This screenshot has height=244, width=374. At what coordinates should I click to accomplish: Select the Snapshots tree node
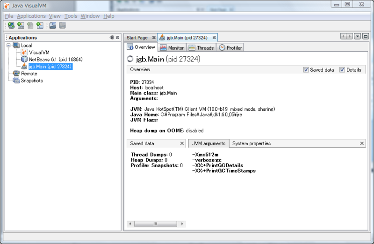32,81
